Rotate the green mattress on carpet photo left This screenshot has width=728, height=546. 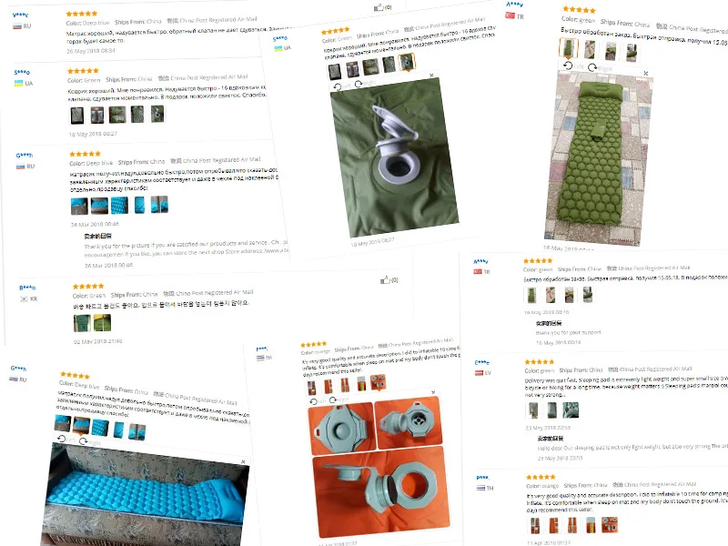pyautogui.click(x=572, y=66)
